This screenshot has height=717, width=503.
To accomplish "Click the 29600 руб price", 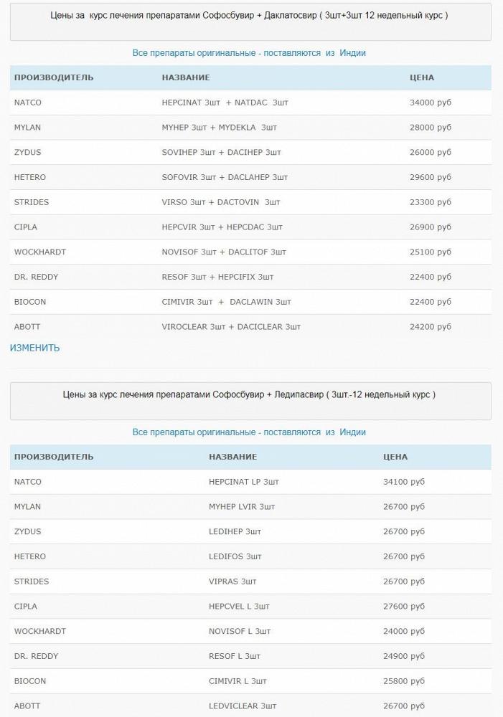I will [430, 177].
